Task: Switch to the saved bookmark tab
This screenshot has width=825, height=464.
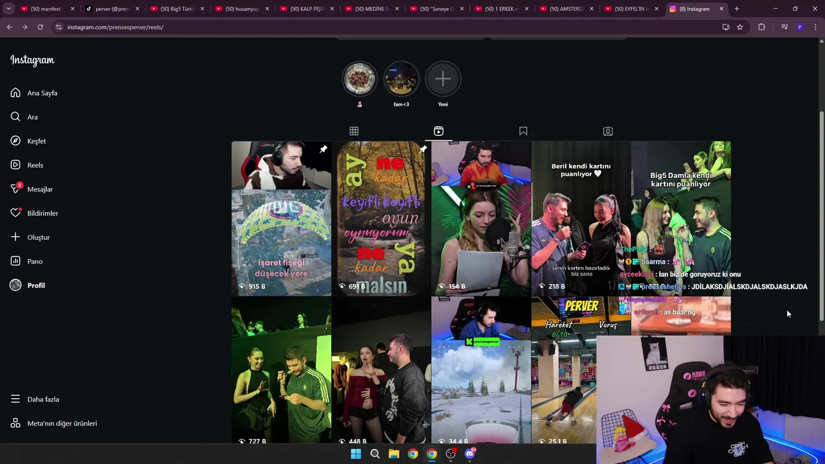Action: tap(523, 131)
